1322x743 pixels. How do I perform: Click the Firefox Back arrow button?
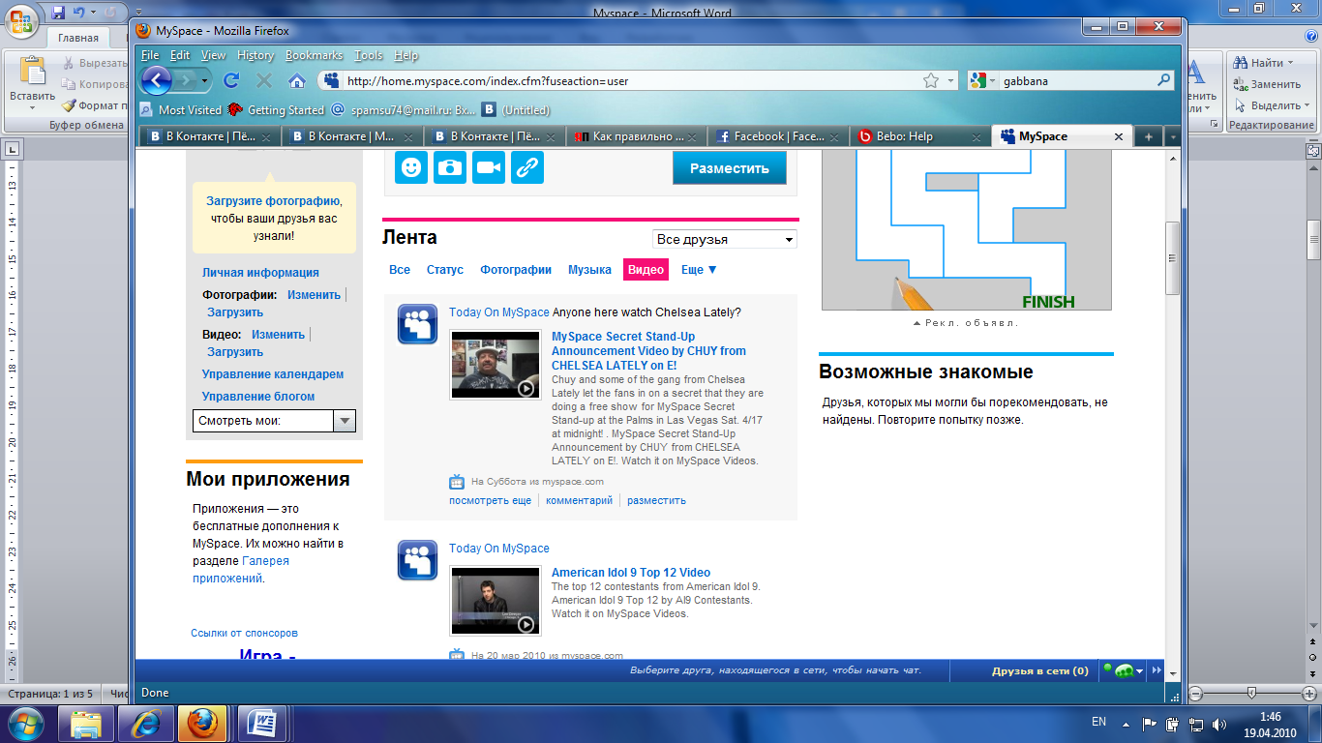point(157,80)
